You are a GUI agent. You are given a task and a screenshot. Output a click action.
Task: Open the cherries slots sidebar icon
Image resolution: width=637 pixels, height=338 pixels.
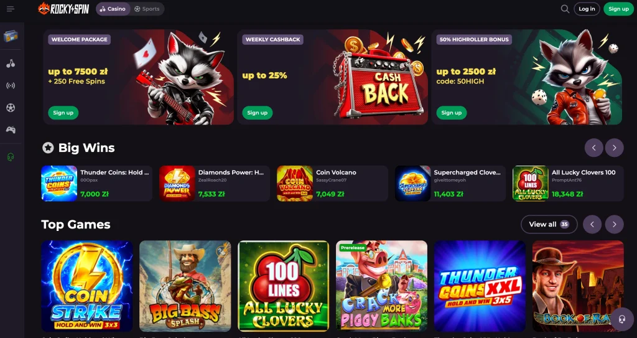click(11, 63)
